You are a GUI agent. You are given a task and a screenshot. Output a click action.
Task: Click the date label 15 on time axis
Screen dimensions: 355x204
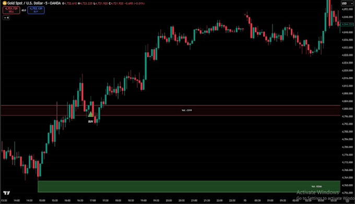pyautogui.click(x=245, y=200)
